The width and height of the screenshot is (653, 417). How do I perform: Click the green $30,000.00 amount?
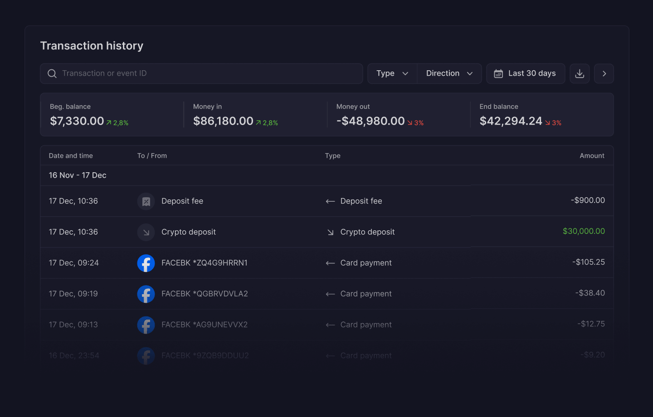(584, 231)
